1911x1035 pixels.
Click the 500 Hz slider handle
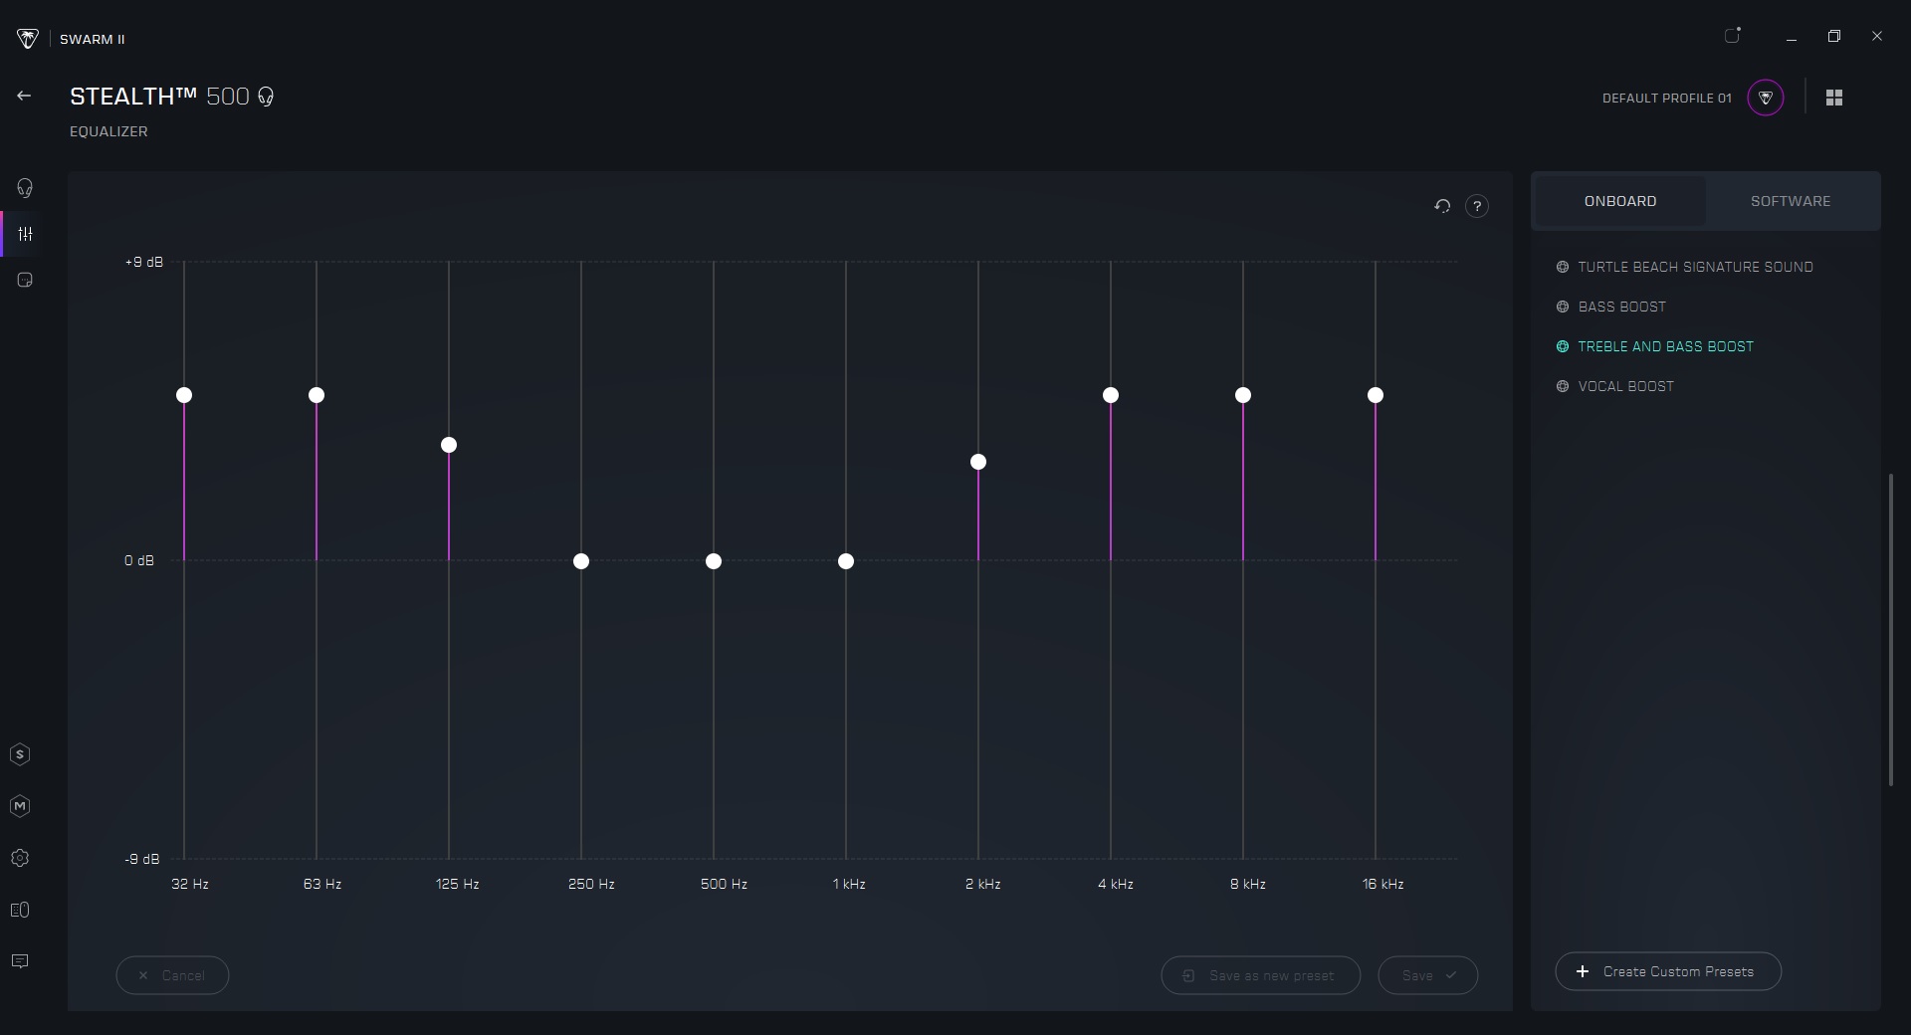click(x=714, y=561)
